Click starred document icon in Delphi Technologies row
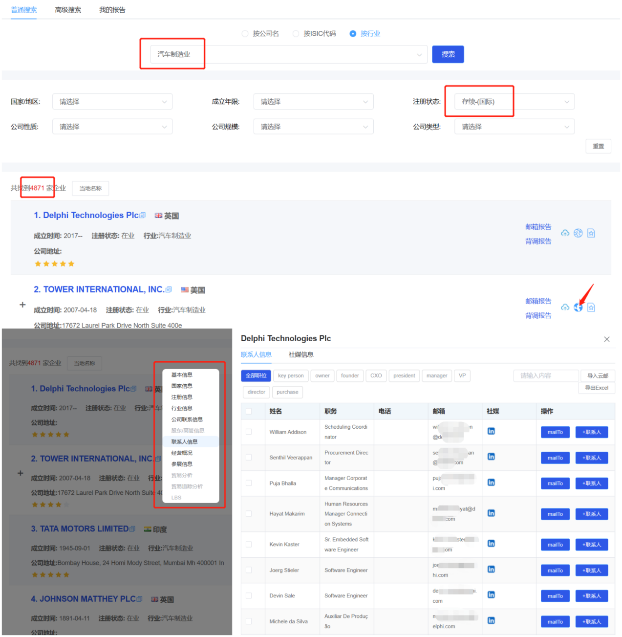The height and width of the screenshot is (637, 622). click(591, 233)
